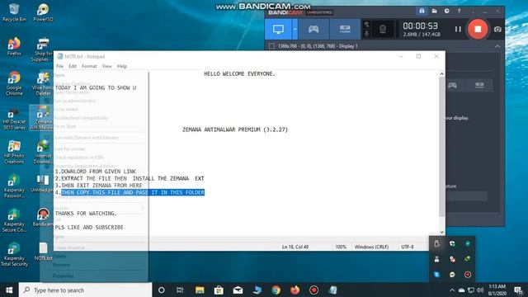Open Bandicam scheduled recording clock icon
This screenshot has height=297, width=528.
[446, 11]
